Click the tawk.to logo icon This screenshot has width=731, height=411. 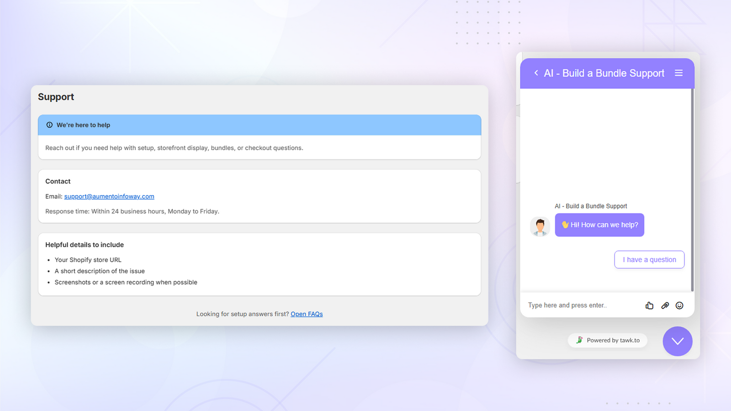tap(579, 340)
